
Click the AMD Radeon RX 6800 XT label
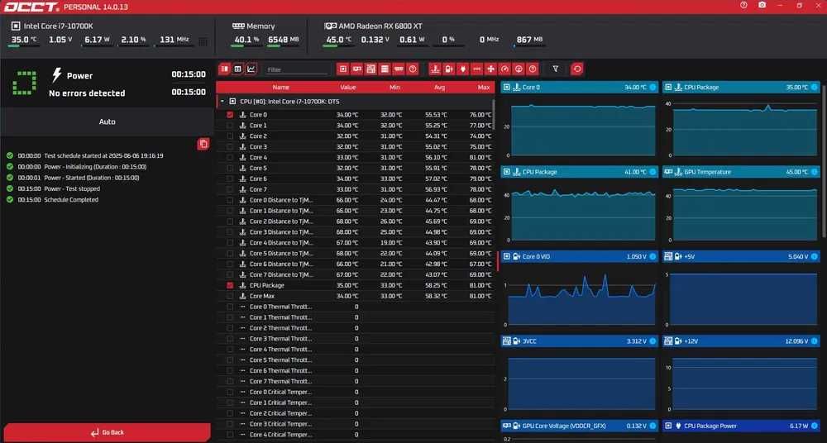tap(380, 26)
